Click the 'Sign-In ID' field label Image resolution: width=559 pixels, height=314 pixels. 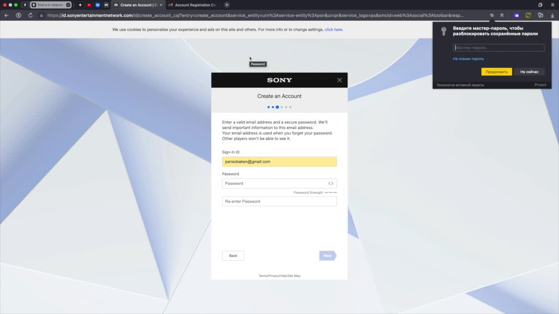click(x=231, y=152)
